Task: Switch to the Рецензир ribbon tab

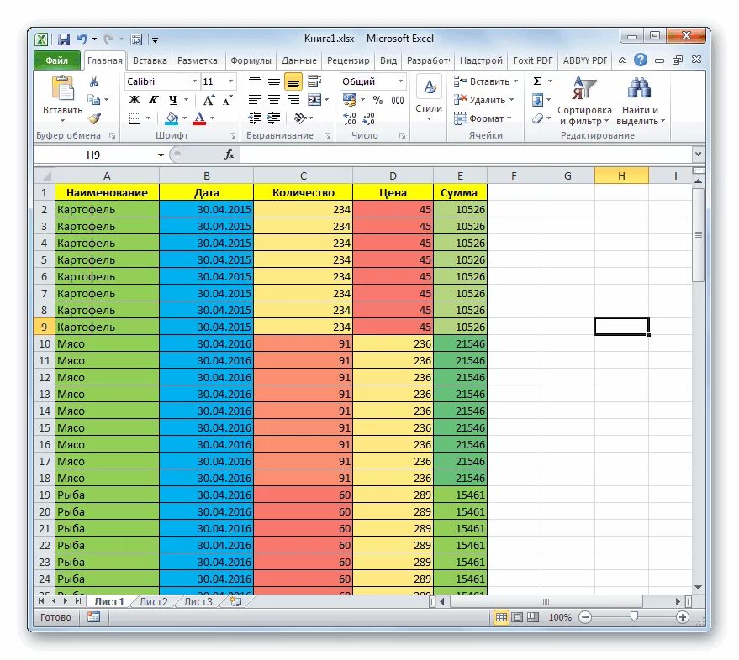Action: tap(348, 60)
